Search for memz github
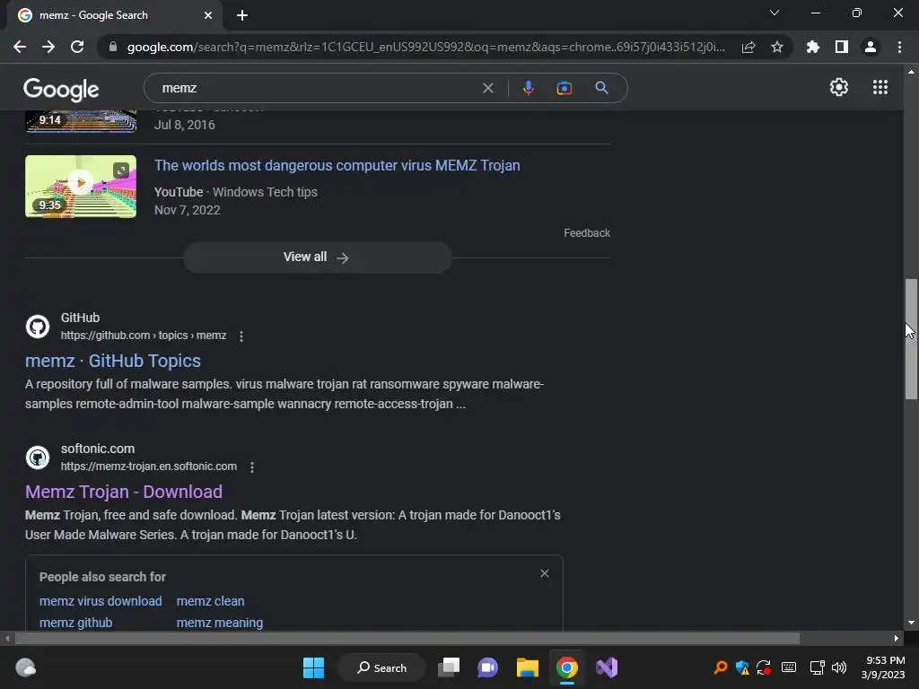This screenshot has width=919, height=689. coord(75,623)
